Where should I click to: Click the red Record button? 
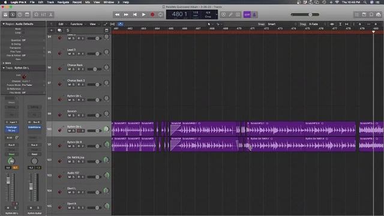tap(152, 14)
